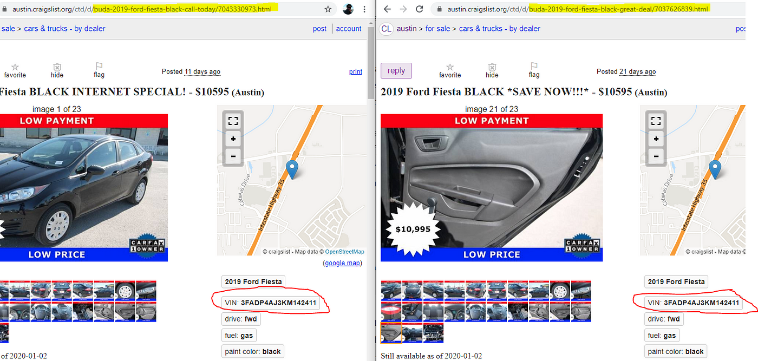This screenshot has height=361, width=758.
Task: Click the forward arrow in right browser
Action: [x=403, y=9]
